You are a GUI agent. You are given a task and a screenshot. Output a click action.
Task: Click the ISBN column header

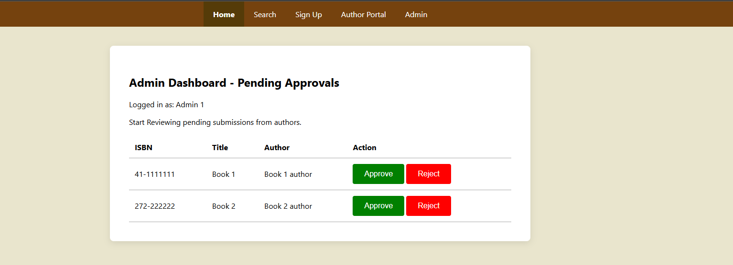tap(143, 148)
